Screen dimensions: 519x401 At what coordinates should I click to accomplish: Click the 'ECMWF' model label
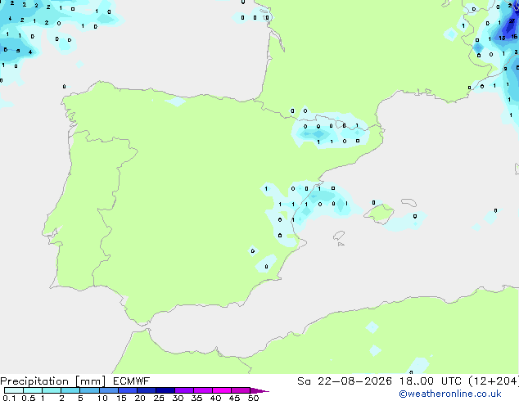coord(132,381)
